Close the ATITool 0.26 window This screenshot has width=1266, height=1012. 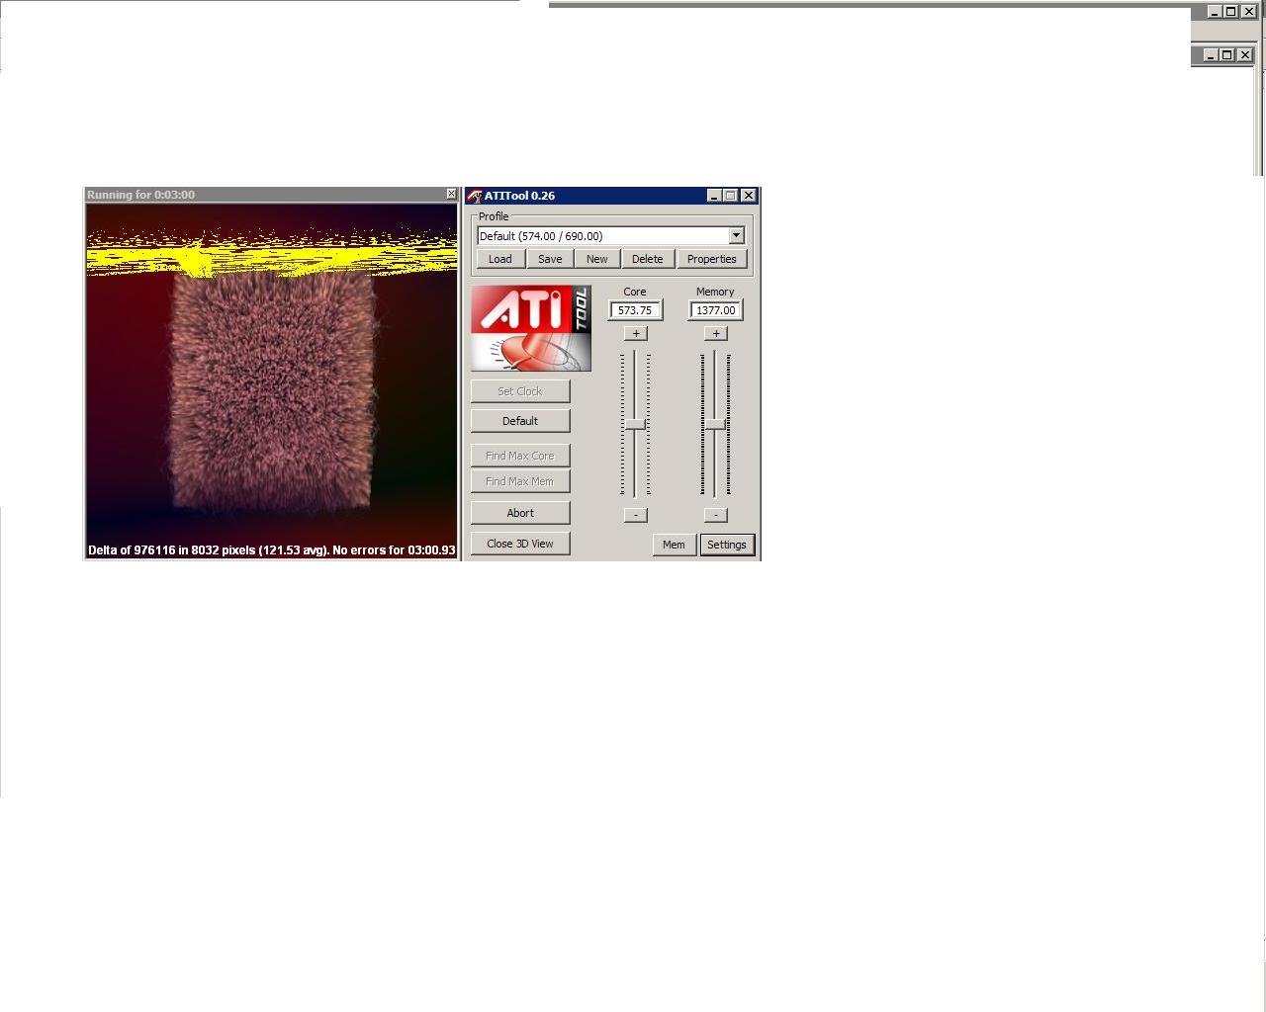(x=749, y=196)
